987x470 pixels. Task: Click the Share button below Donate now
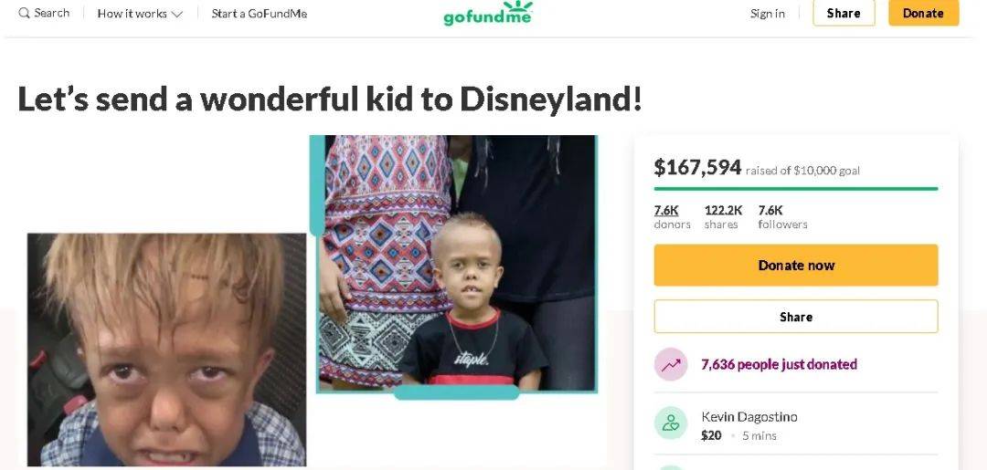click(x=795, y=317)
